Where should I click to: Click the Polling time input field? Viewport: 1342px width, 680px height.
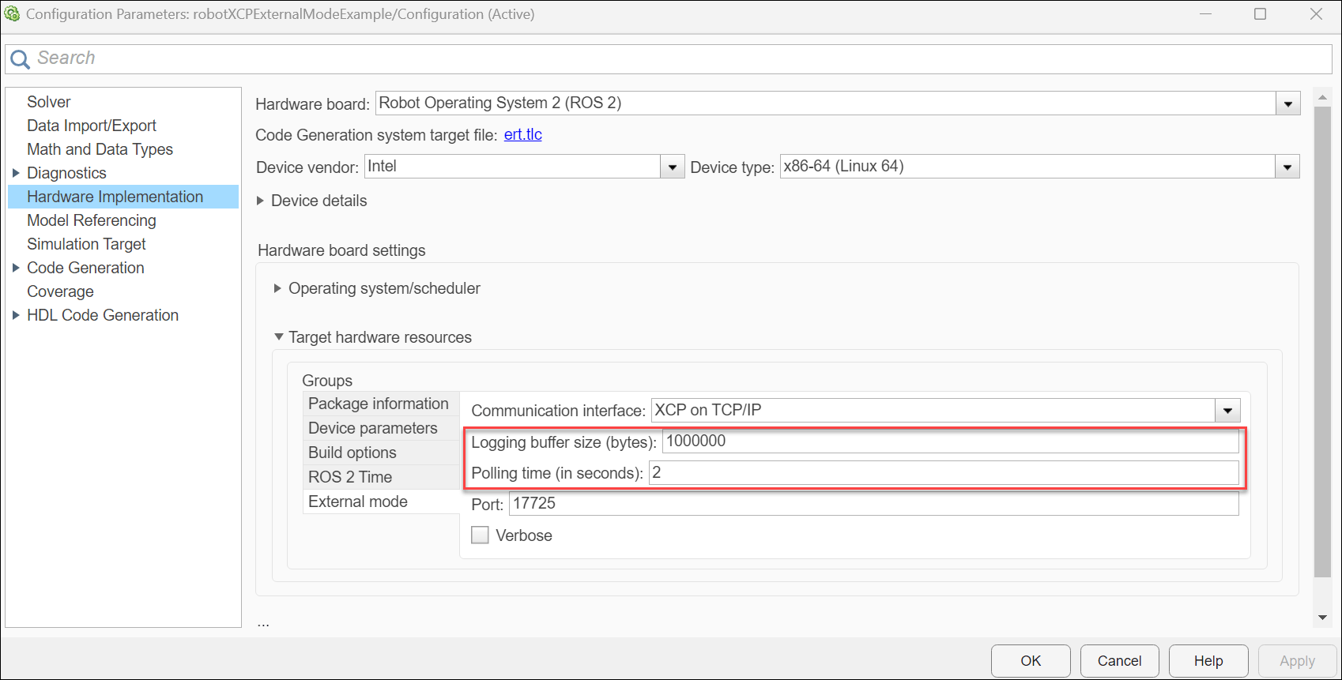[x=942, y=473]
